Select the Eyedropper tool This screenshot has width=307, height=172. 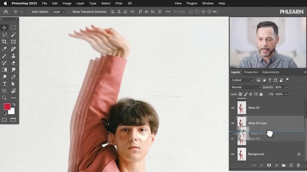(4, 49)
